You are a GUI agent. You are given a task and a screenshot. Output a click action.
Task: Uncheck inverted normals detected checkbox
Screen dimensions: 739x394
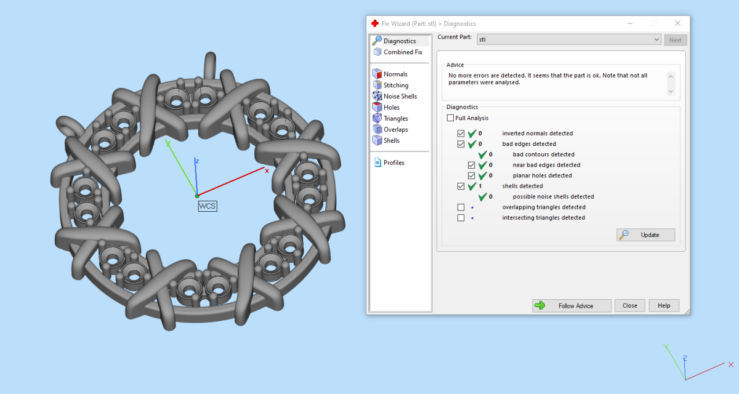click(461, 134)
